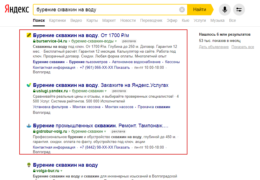Expand the gidrobur-volg.ru result dropdown arrow
The image size is (260, 180).
[105, 132]
